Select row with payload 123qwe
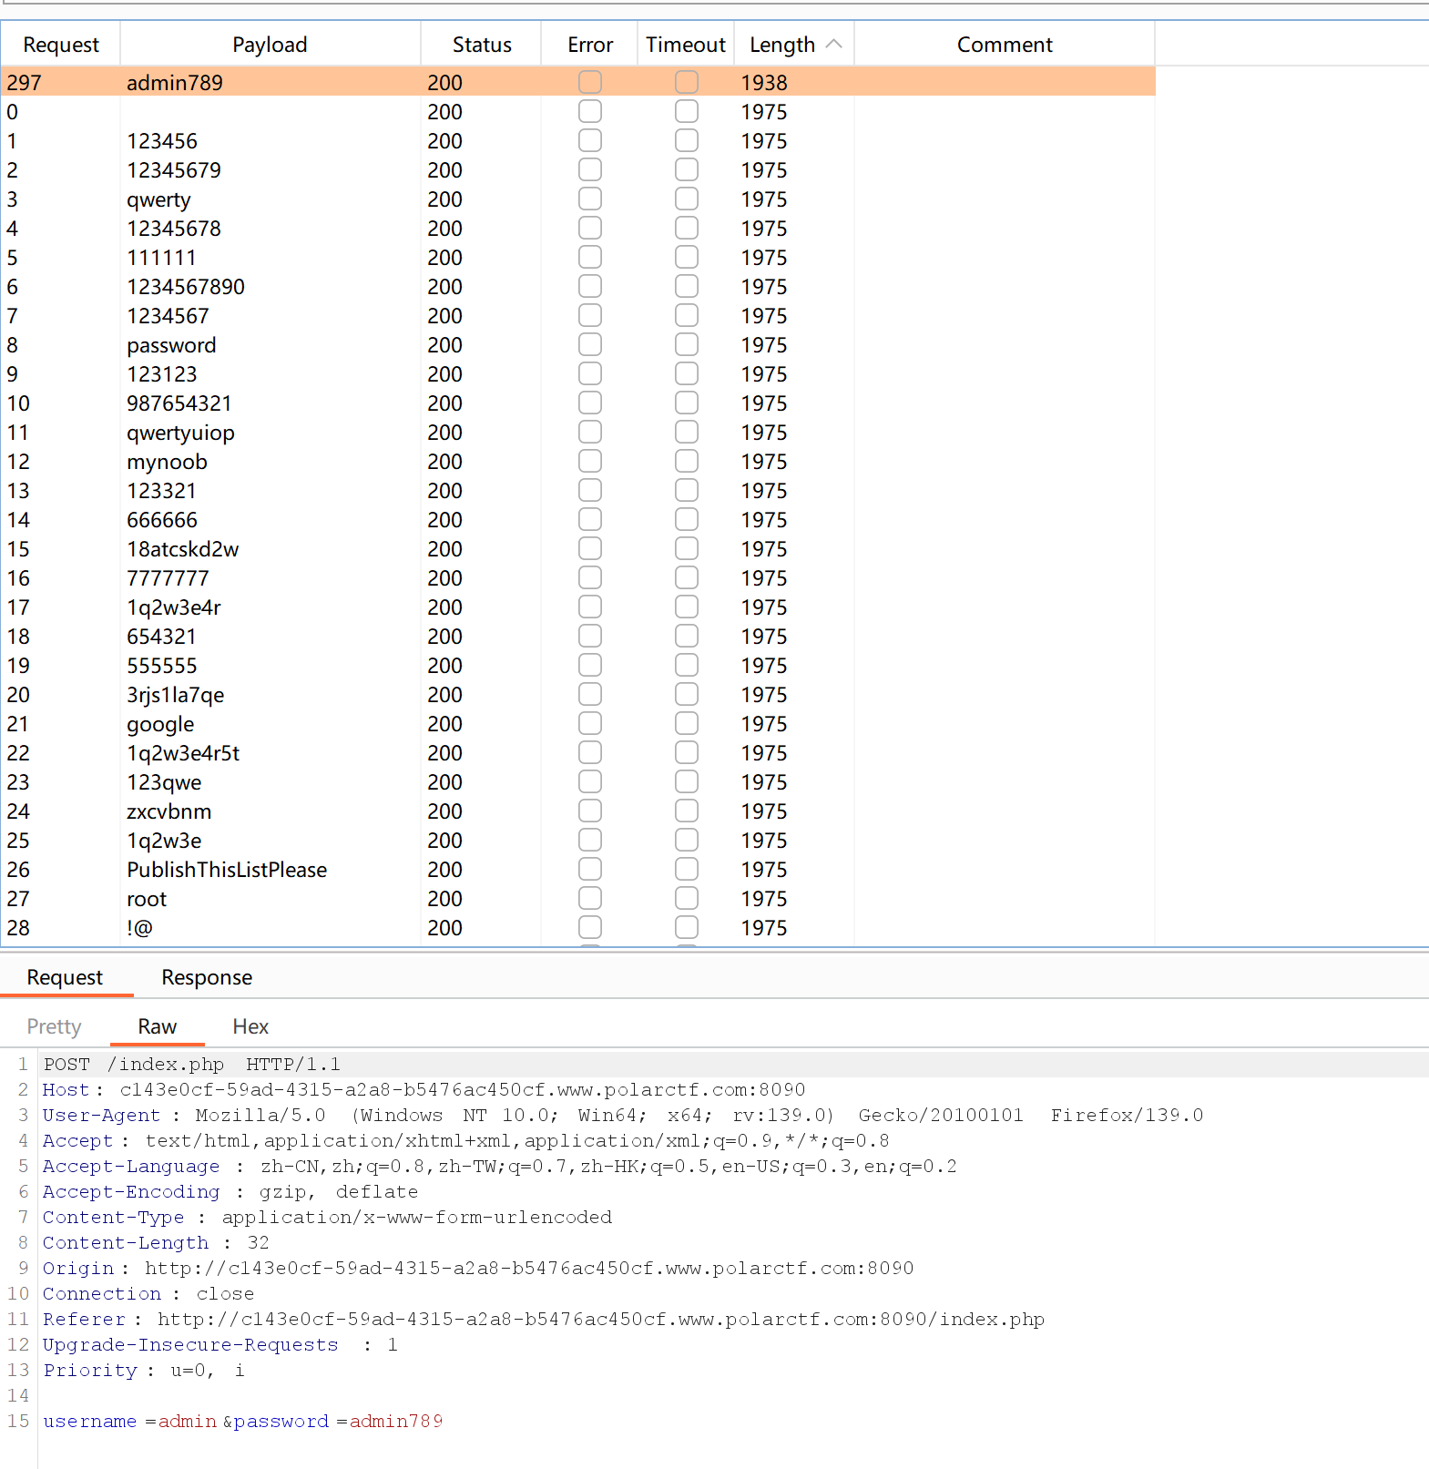Viewport: 1429px width, 1469px height. pyautogui.click(x=577, y=781)
